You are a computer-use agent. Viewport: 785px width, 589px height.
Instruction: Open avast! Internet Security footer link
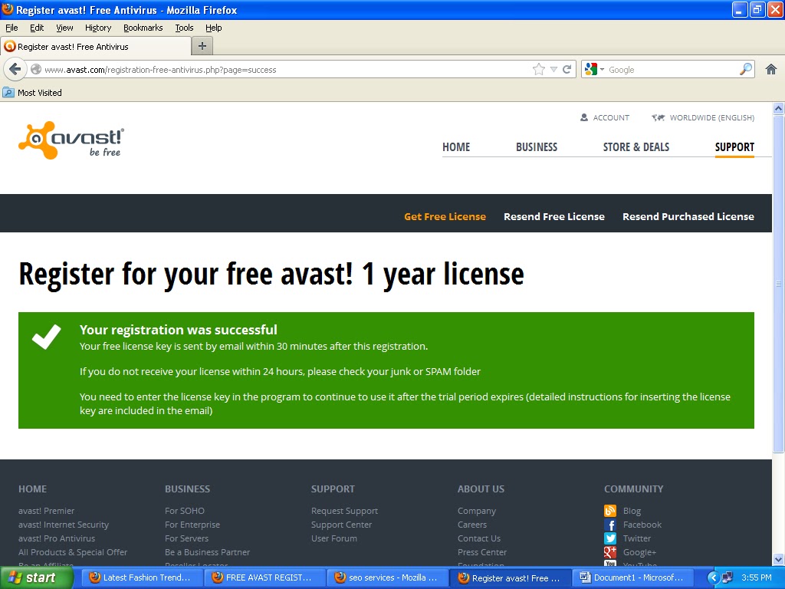(x=64, y=525)
